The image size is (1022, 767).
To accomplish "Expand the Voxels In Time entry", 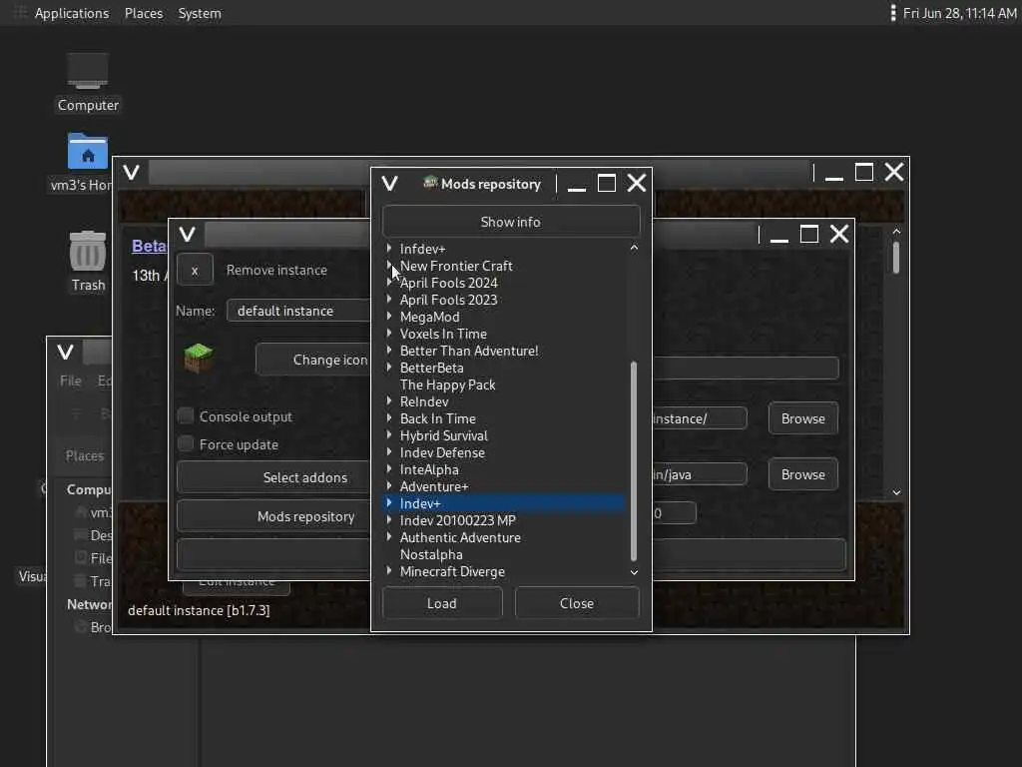I will [389, 334].
